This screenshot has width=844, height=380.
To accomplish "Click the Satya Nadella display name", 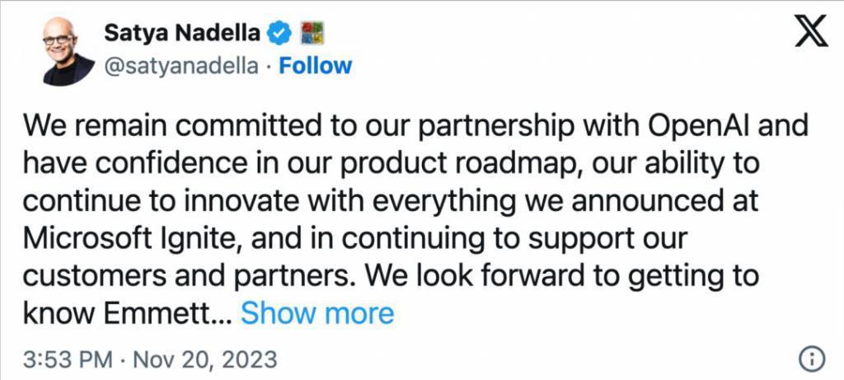I will pos(181,34).
